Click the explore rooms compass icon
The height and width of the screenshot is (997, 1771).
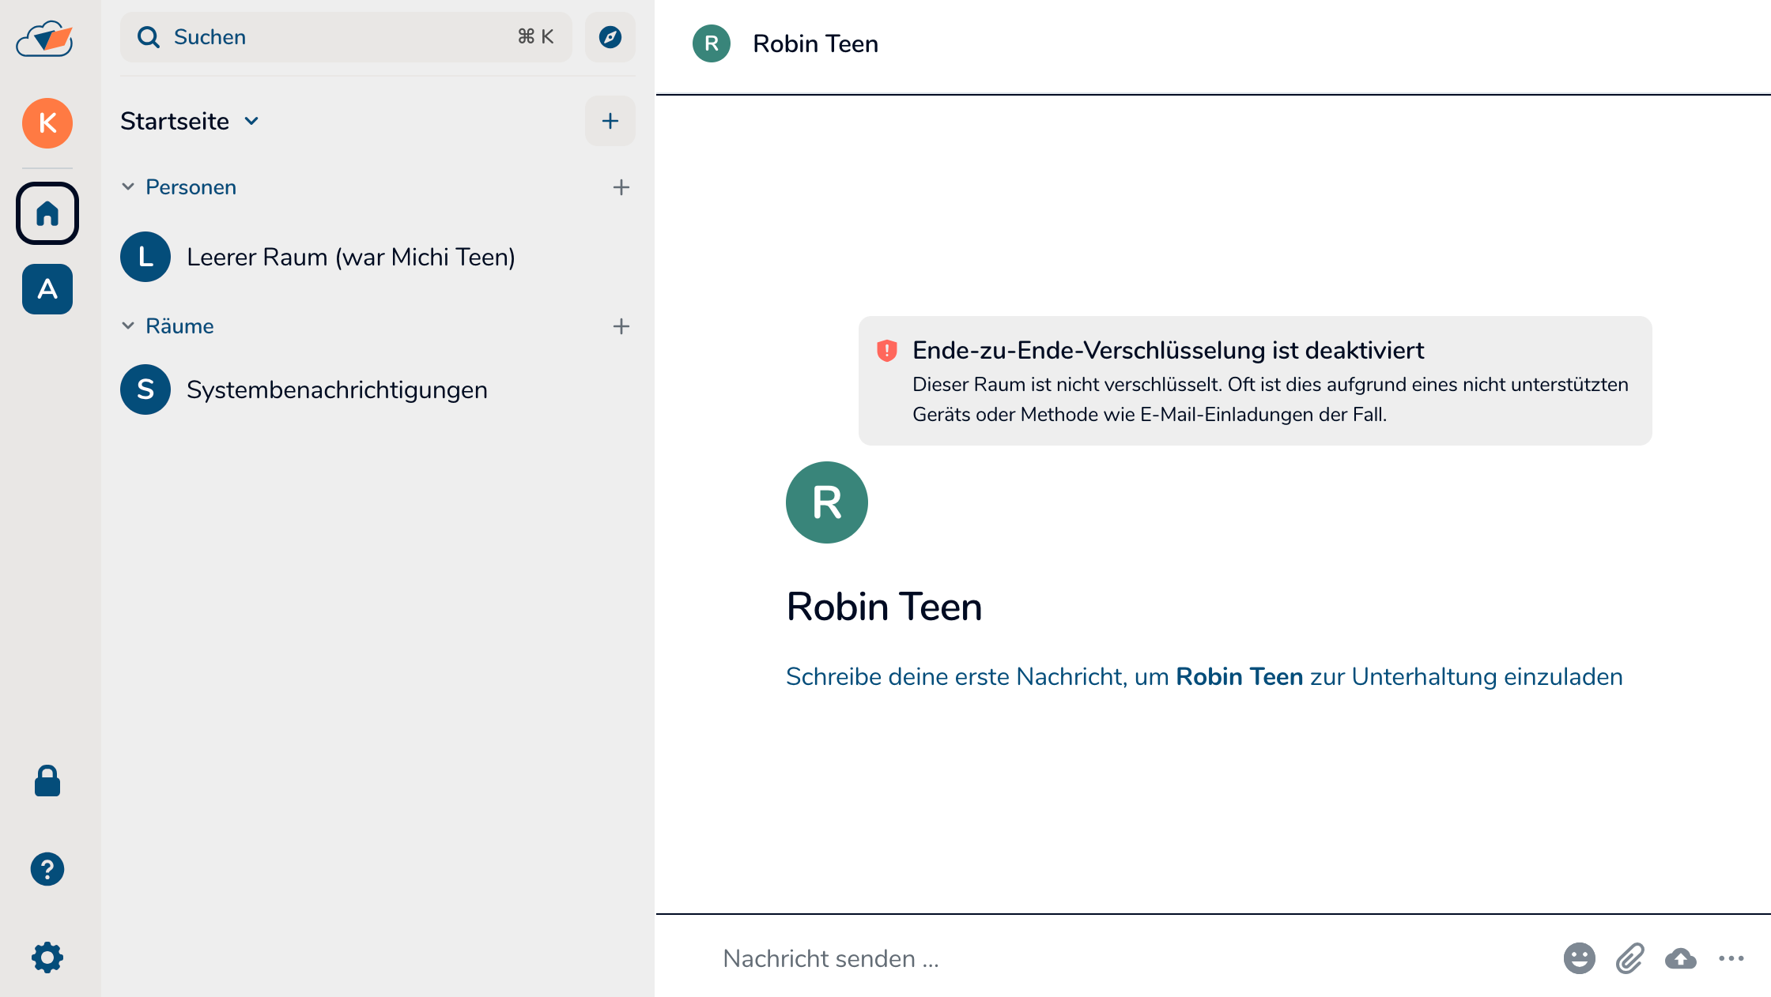(x=610, y=37)
